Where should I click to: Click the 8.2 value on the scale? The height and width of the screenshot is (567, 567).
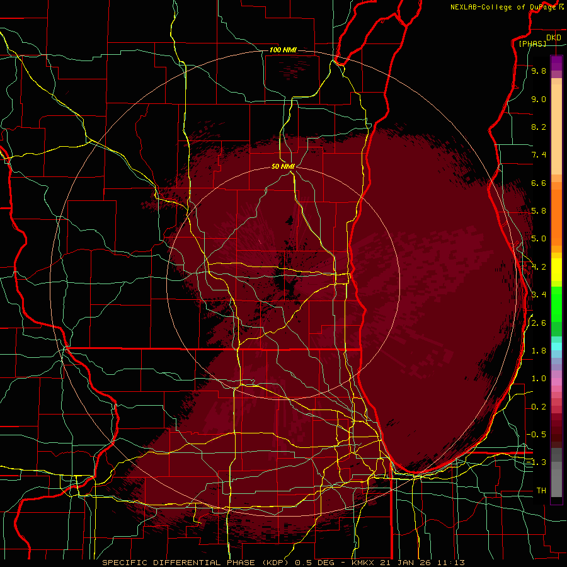click(x=539, y=127)
